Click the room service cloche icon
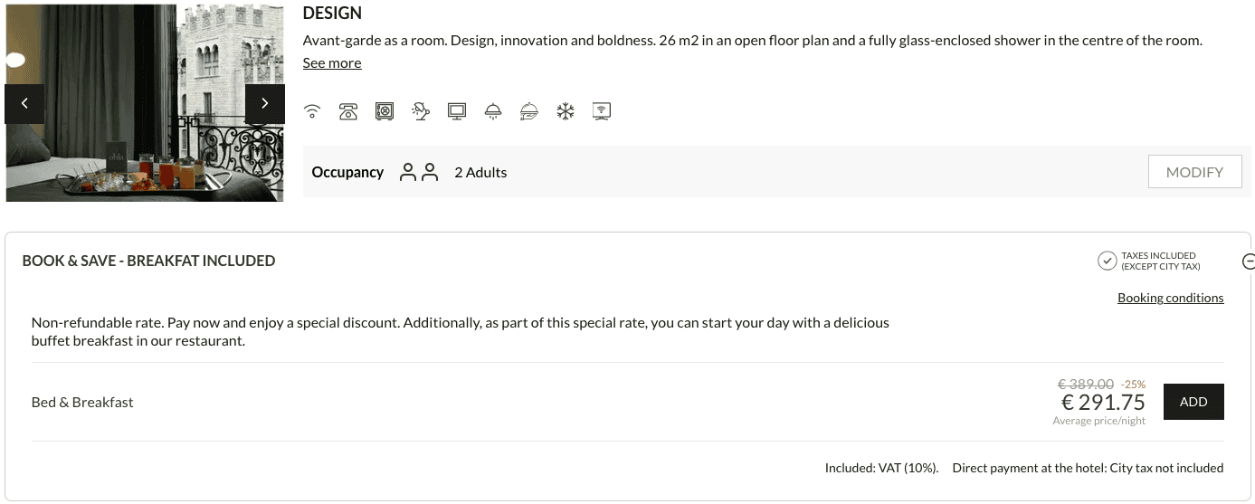The height and width of the screenshot is (504, 1255). (x=529, y=111)
